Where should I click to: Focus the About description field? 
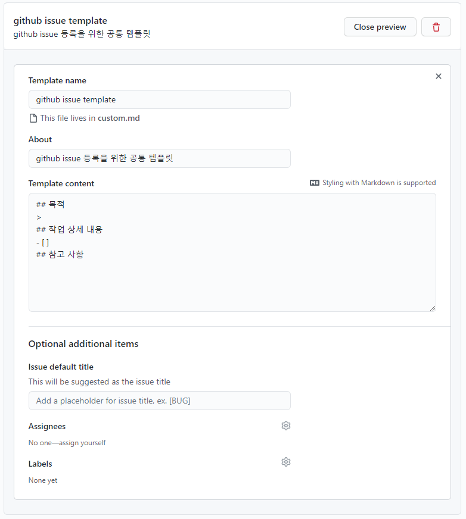tap(159, 158)
